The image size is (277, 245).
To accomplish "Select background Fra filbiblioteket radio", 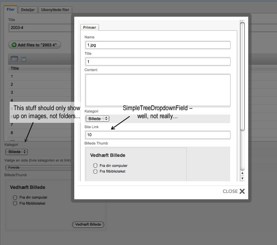I will [x=15, y=203].
